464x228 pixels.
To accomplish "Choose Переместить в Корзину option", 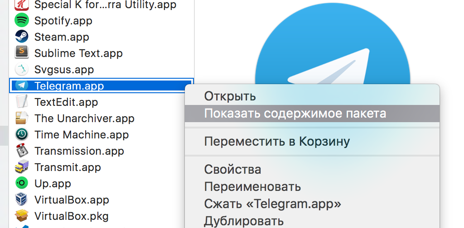I will tap(277, 142).
